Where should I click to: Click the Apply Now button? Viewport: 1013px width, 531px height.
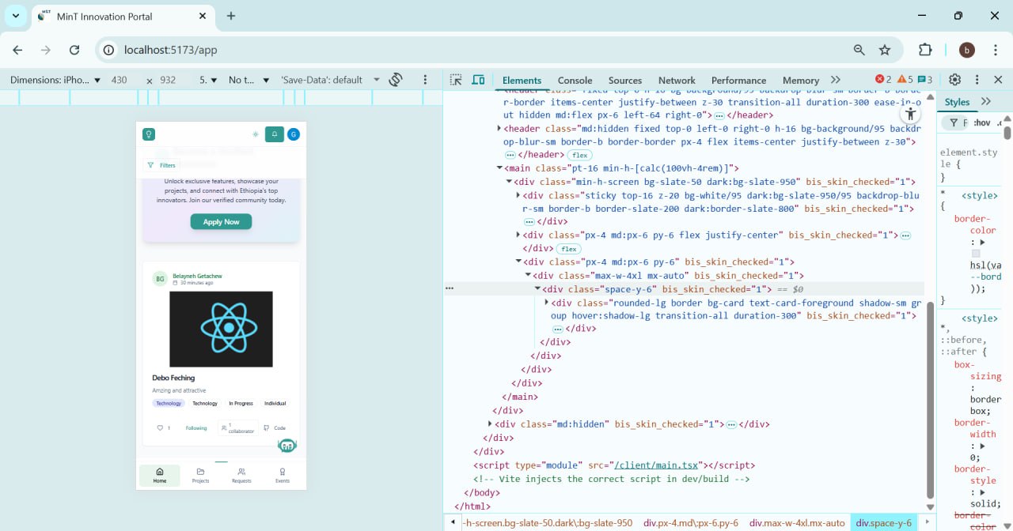point(221,221)
